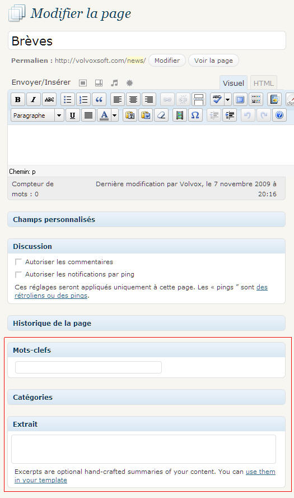This screenshot has height=498, width=294.
Task: Underline the selected text
Action: click(x=72, y=116)
